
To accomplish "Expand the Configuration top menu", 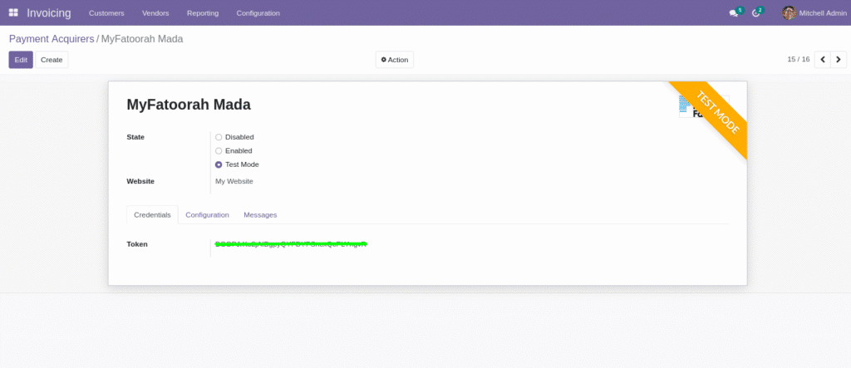I will (x=258, y=13).
